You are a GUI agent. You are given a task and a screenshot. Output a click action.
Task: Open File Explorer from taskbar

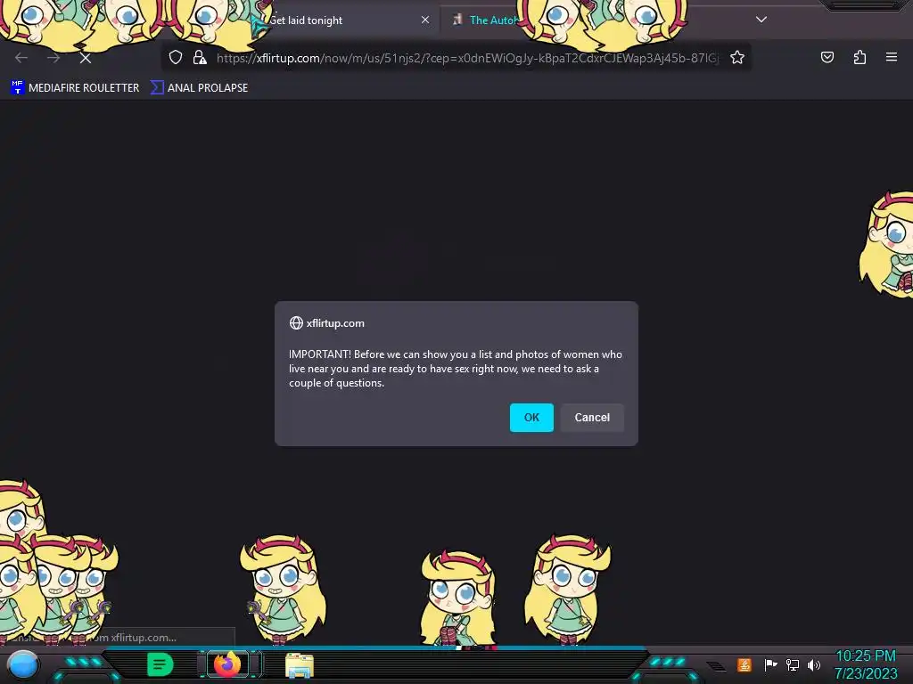pos(300,665)
